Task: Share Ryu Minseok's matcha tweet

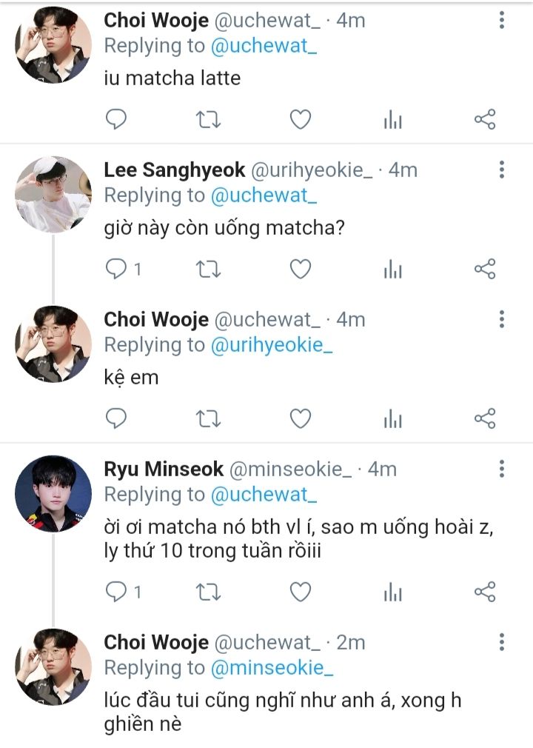Action: 484,591
